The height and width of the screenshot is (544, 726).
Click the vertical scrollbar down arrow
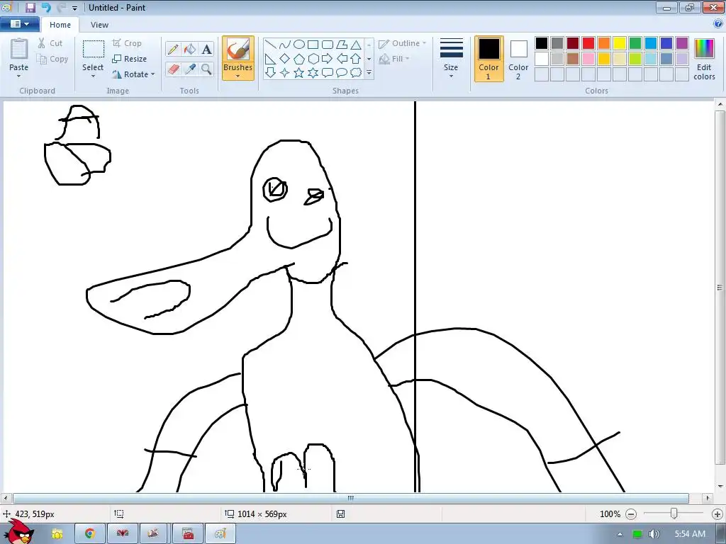point(720,486)
